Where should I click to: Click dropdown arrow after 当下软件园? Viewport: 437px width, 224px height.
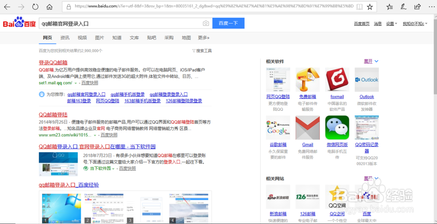114,169
